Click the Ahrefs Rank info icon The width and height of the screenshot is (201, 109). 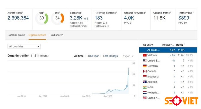(x=22, y=12)
